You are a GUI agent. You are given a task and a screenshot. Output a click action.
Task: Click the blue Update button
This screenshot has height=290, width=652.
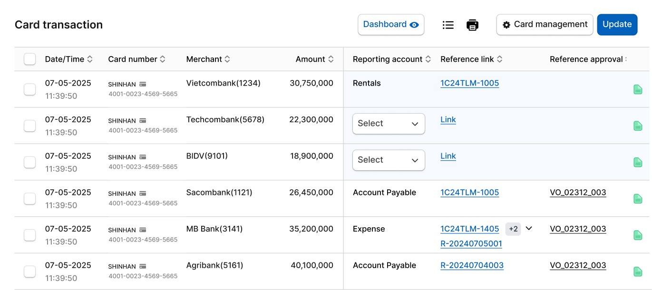pyautogui.click(x=617, y=25)
